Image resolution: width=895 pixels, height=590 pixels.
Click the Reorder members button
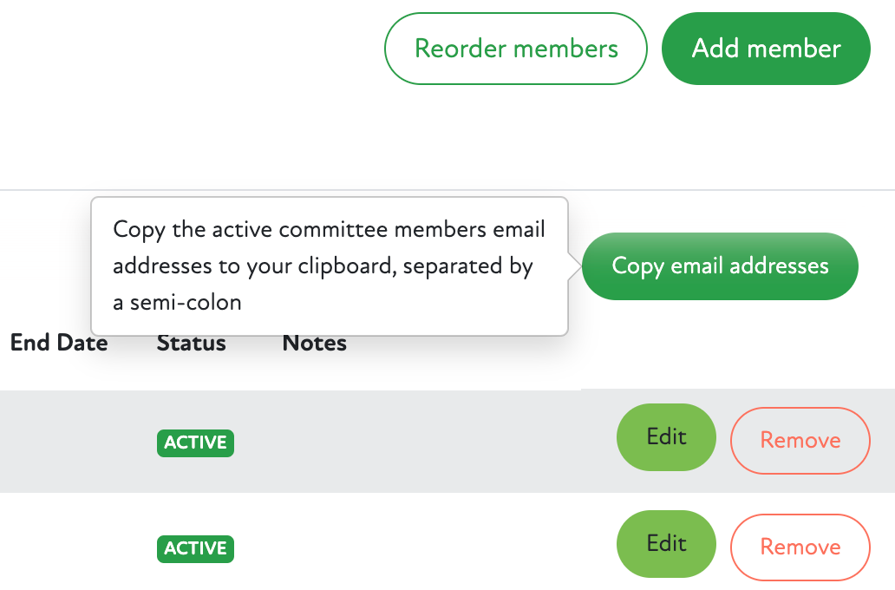[516, 49]
